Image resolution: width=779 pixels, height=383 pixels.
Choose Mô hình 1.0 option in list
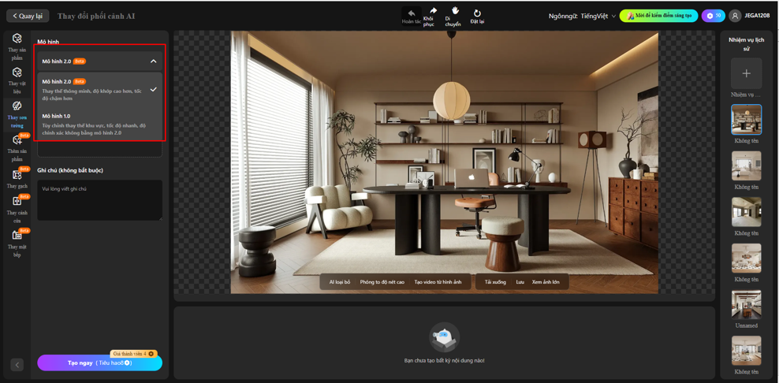pos(100,124)
